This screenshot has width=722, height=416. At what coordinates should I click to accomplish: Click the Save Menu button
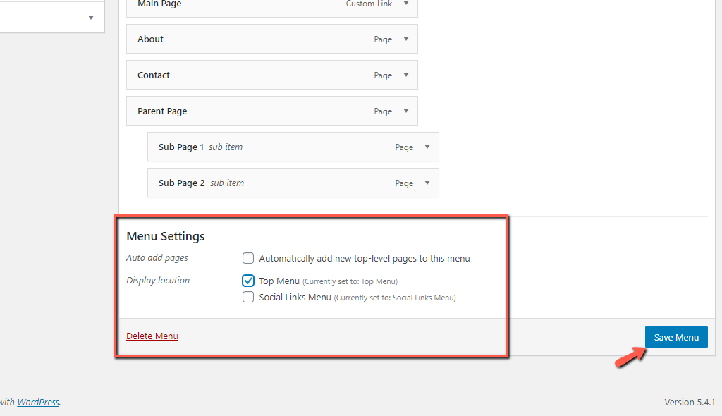[676, 337]
